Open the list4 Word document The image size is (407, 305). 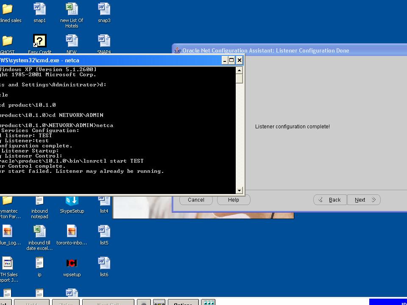[x=104, y=201]
